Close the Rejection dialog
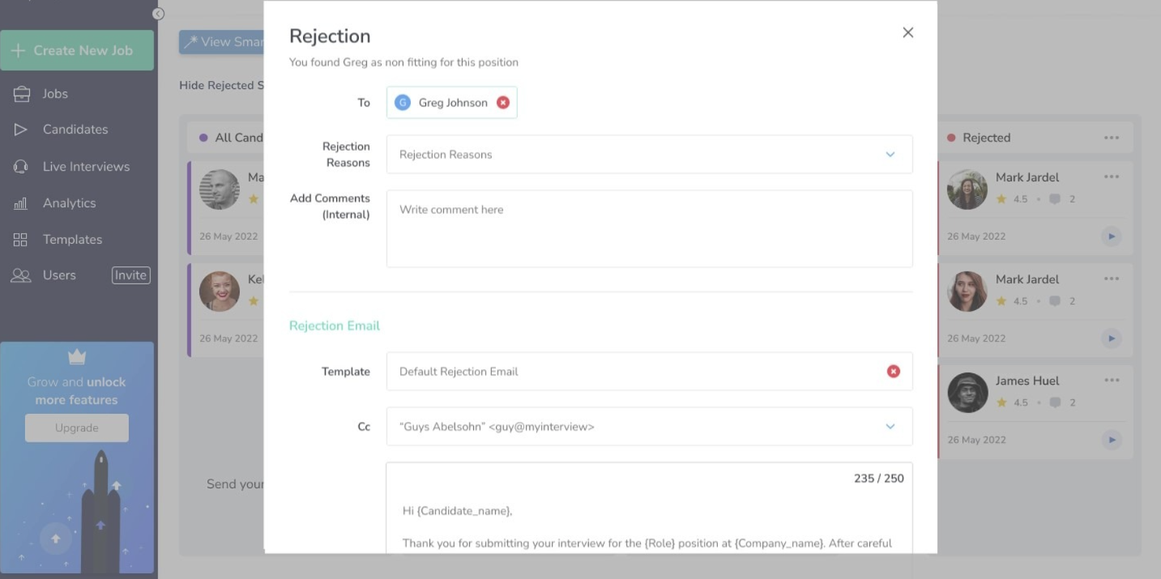This screenshot has width=1161, height=579. 907,32
